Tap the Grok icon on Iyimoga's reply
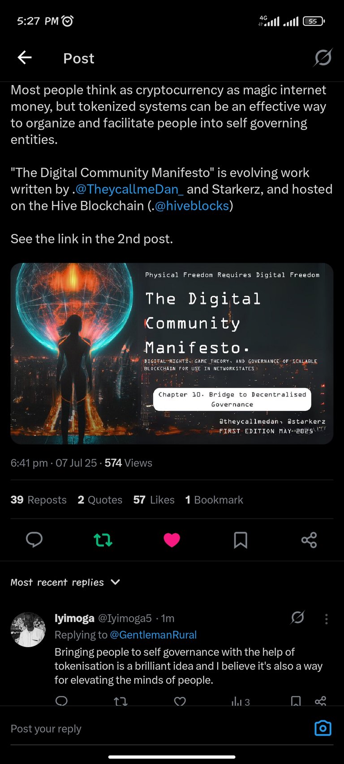This screenshot has height=764, width=344. coord(297,618)
